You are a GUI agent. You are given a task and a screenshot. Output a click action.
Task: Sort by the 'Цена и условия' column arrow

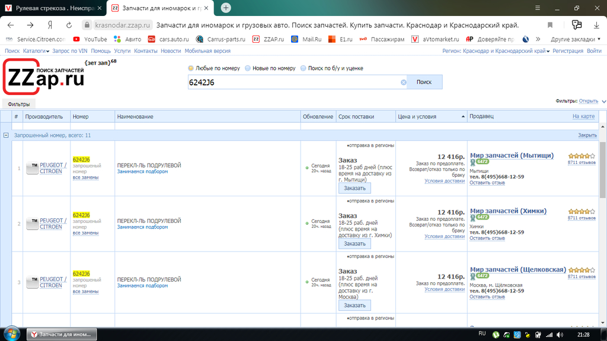(463, 116)
